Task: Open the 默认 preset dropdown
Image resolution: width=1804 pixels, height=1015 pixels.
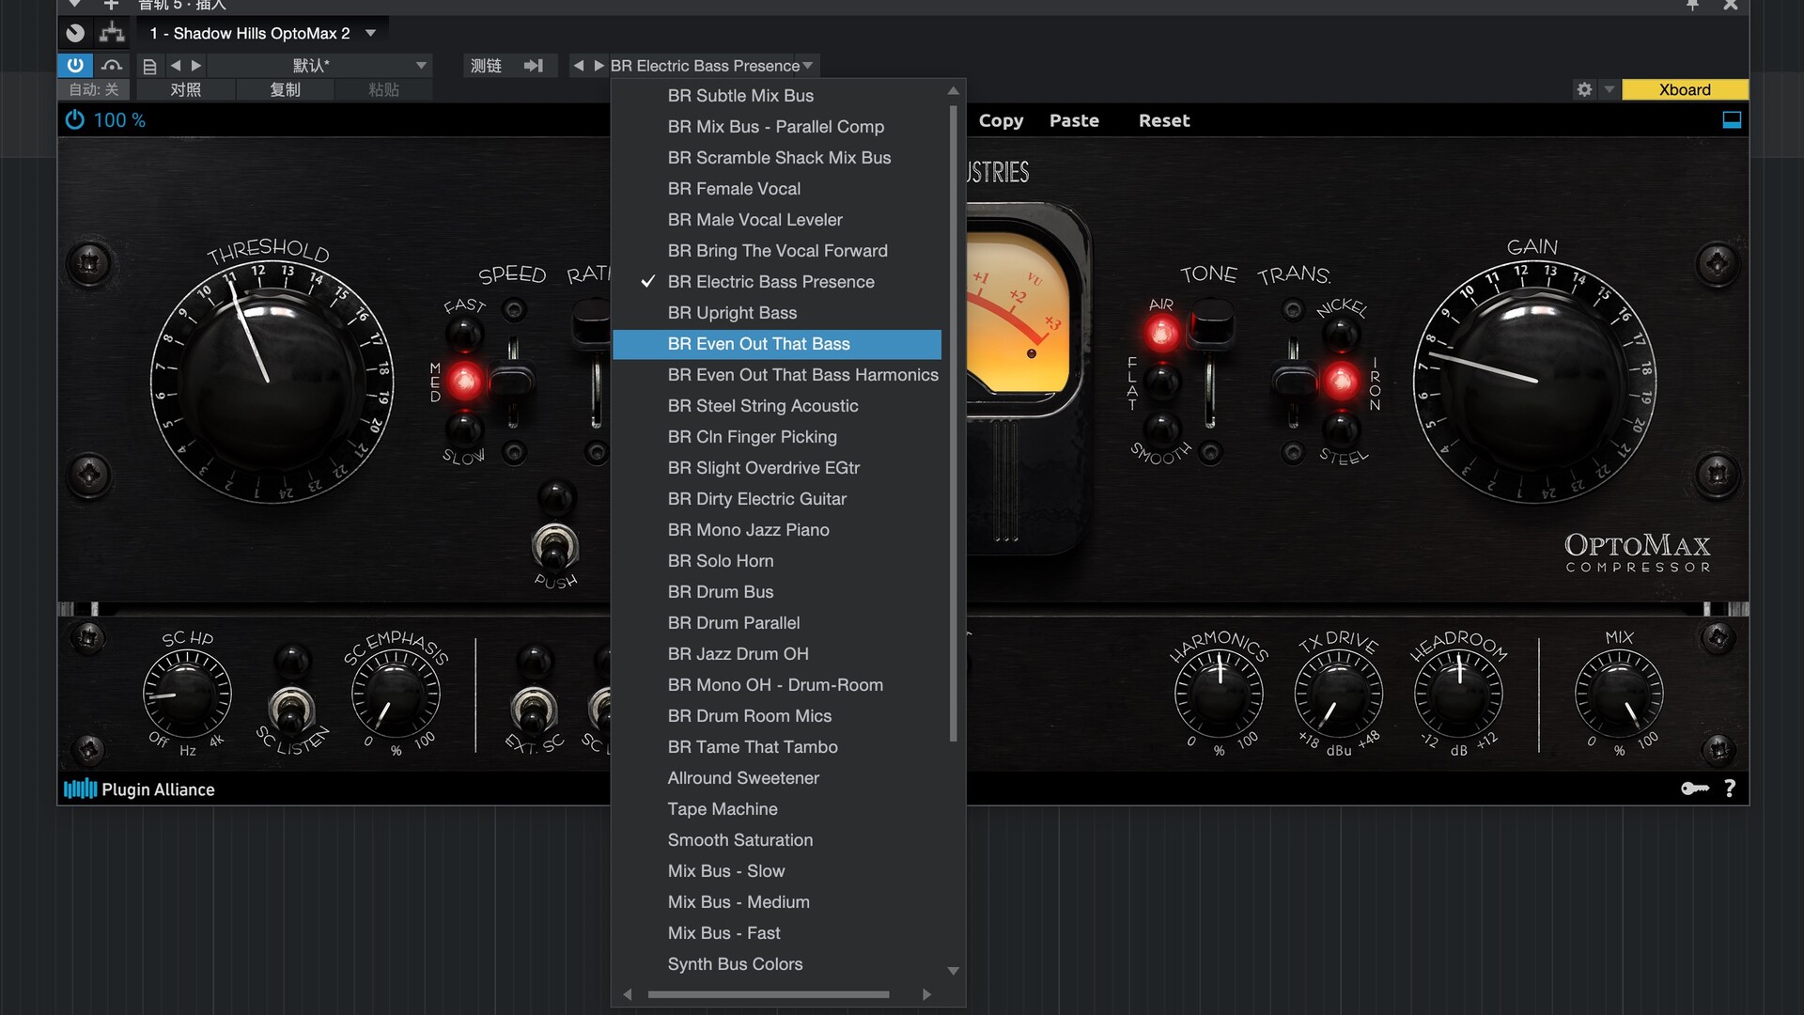Action: 421,66
